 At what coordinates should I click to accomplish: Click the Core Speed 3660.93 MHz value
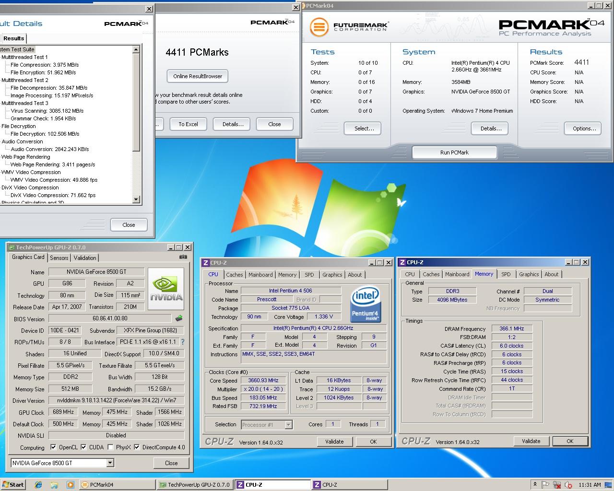(x=263, y=380)
